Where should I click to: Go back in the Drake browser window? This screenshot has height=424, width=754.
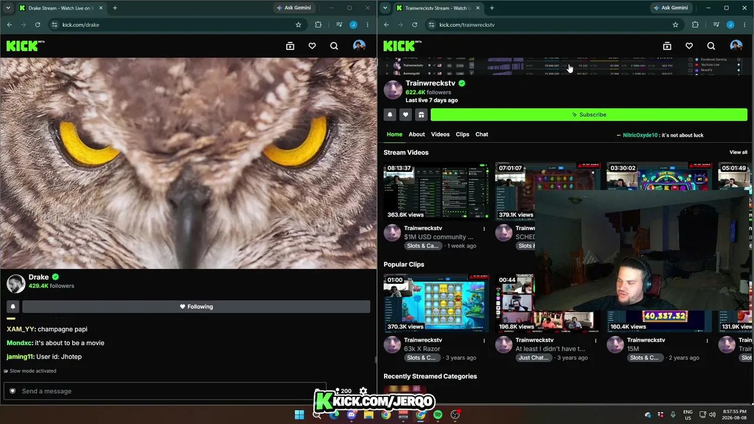tap(9, 25)
